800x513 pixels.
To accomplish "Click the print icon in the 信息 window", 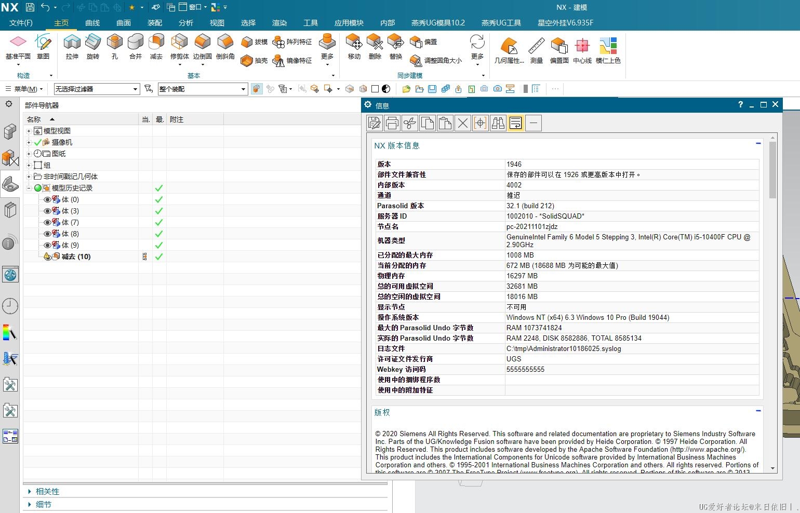I will [x=392, y=123].
